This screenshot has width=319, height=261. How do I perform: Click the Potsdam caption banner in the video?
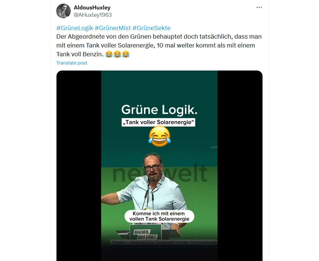tap(164, 242)
